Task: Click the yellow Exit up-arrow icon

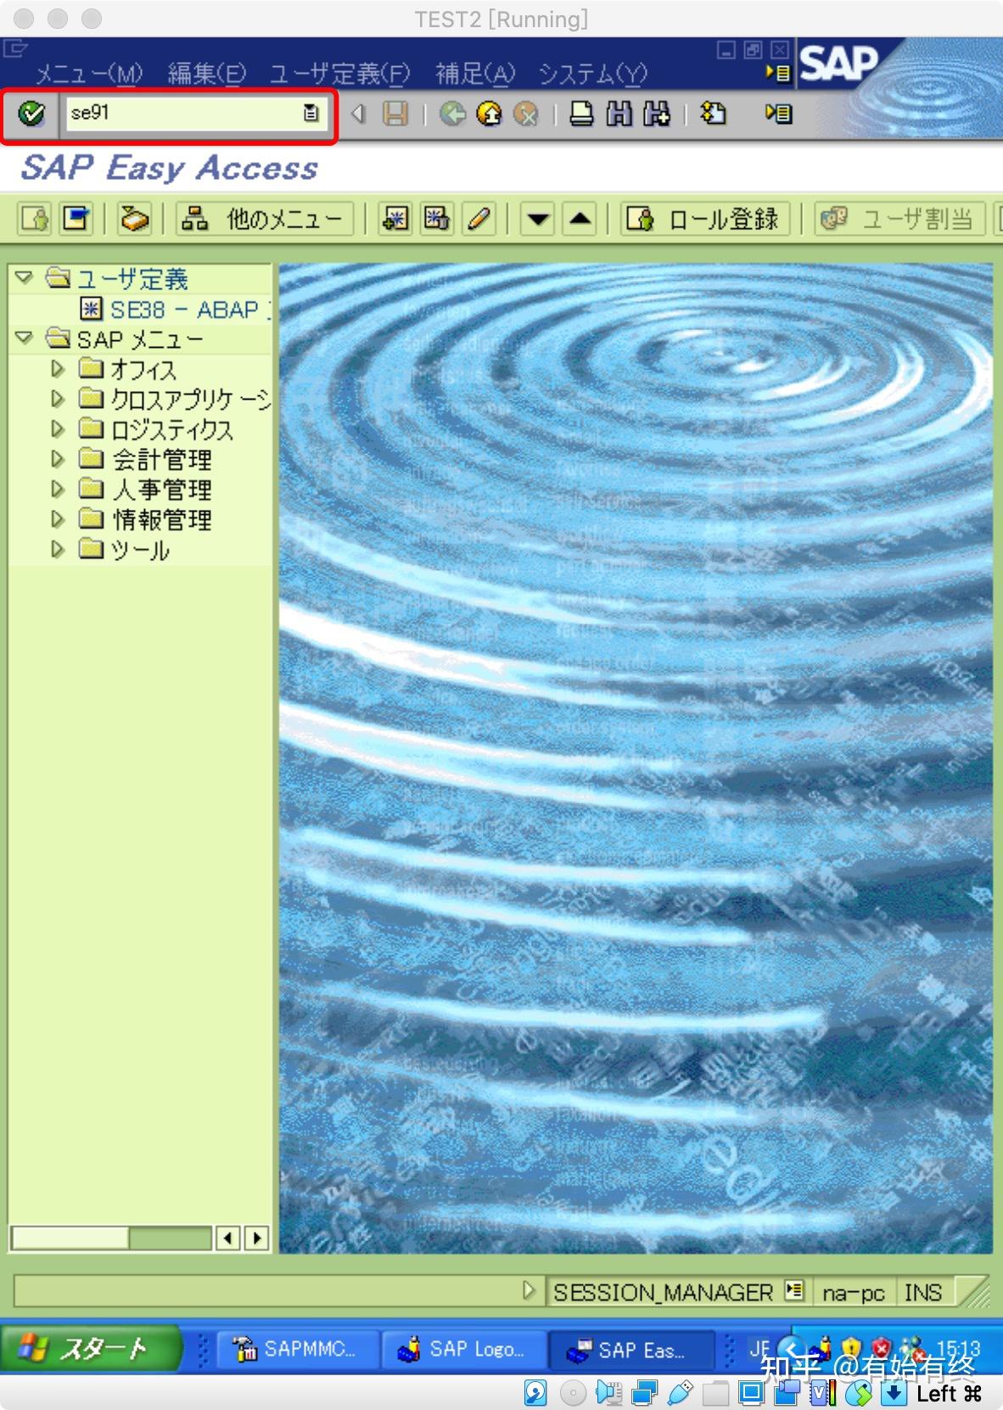Action: 489,114
